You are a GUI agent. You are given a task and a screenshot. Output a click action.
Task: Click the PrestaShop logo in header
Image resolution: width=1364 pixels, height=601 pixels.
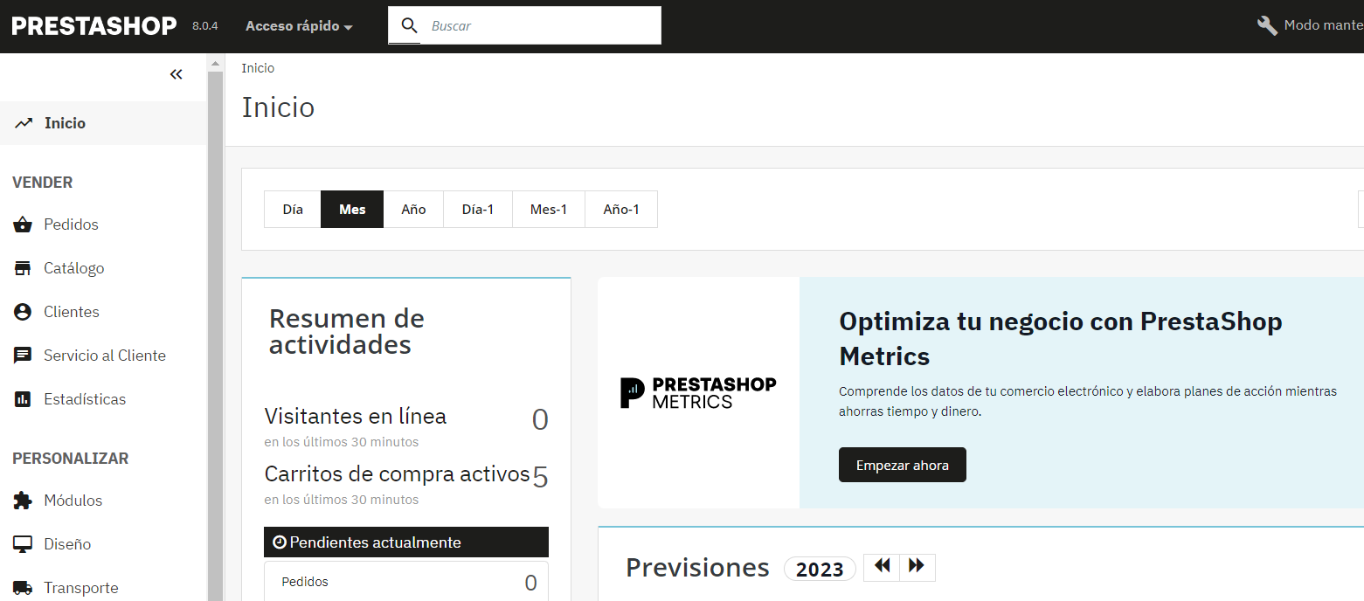(94, 25)
